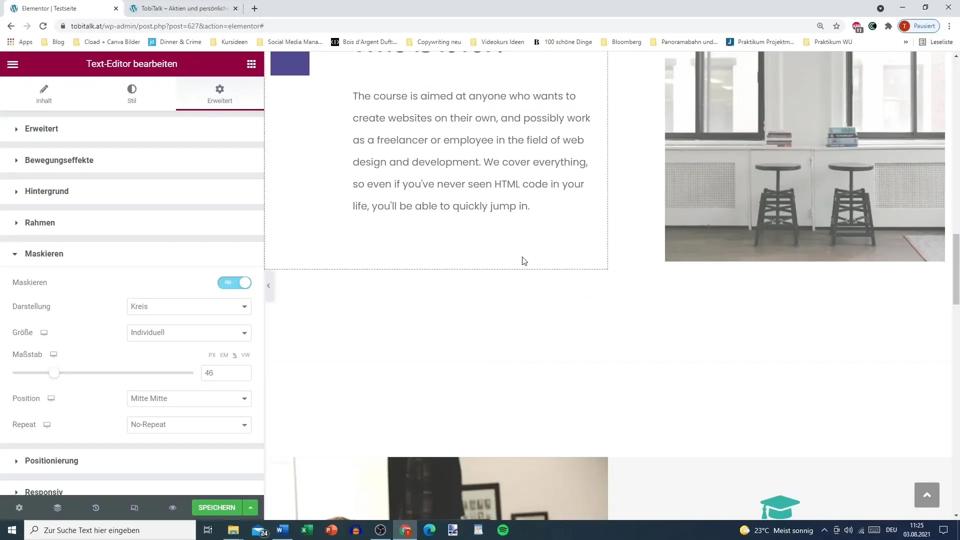960x540 pixels.
Task: Open responsive mode icon
Action: click(x=134, y=507)
